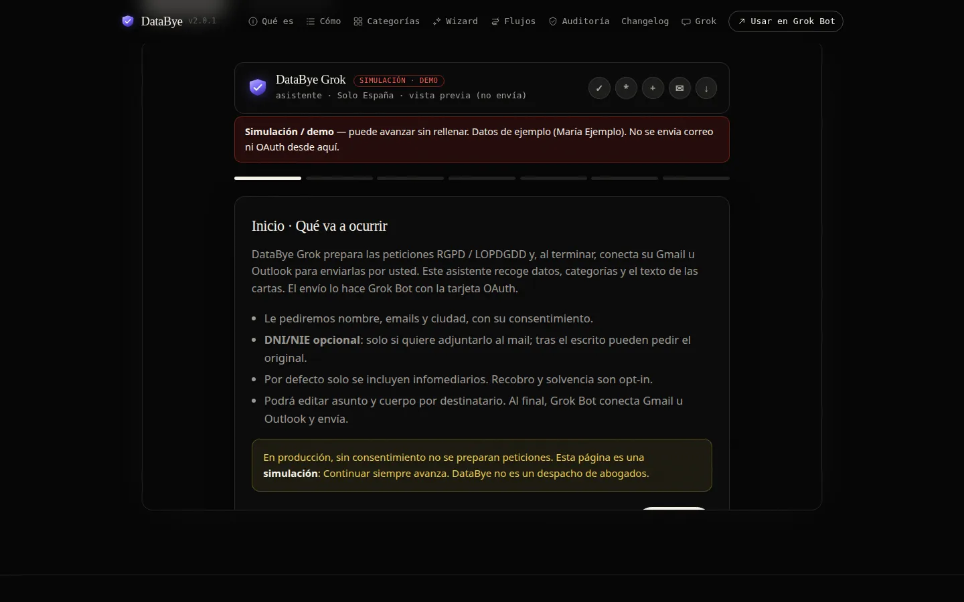Go to the Qué es section
Image resolution: width=964 pixels, height=602 pixels.
point(271,21)
